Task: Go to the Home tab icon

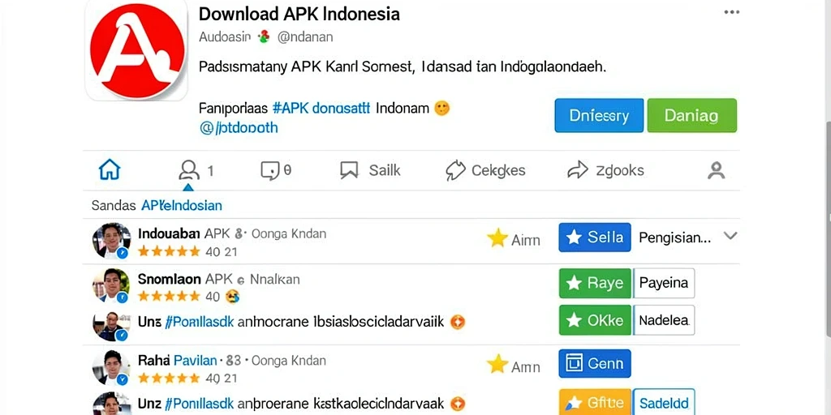Action: pos(110,170)
